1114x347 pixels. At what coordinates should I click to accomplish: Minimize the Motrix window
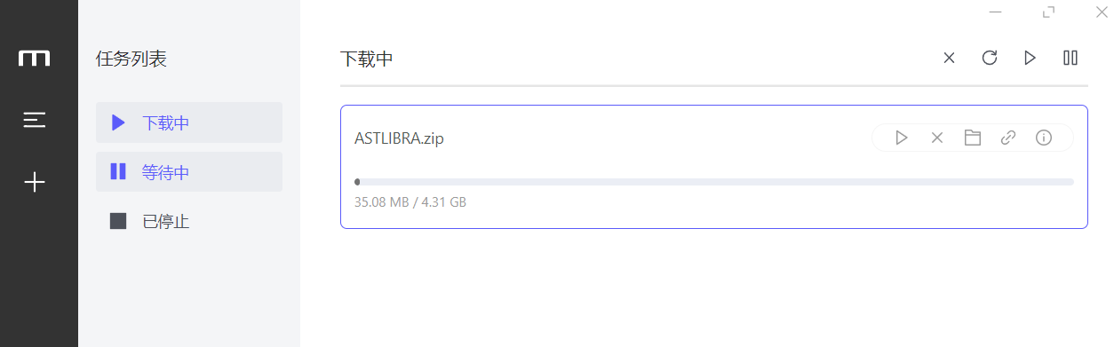pyautogui.click(x=997, y=12)
